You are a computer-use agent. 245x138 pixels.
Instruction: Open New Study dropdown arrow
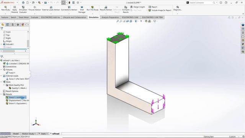click(5, 14)
